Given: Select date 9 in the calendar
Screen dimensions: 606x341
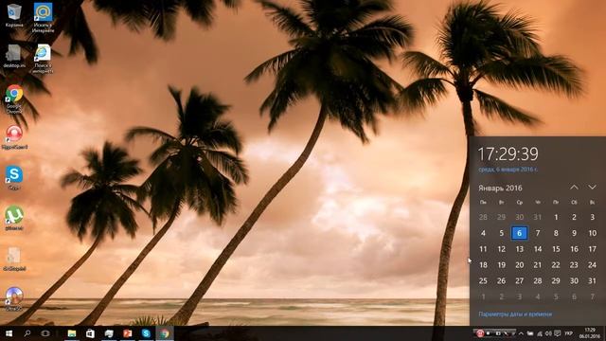Looking at the screenshot, I should pos(575,233).
